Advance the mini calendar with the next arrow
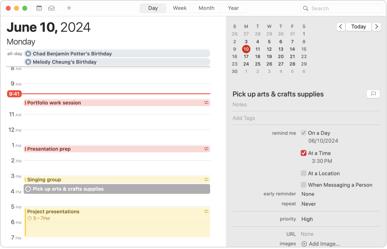The height and width of the screenshot is (249, 387). click(376, 27)
